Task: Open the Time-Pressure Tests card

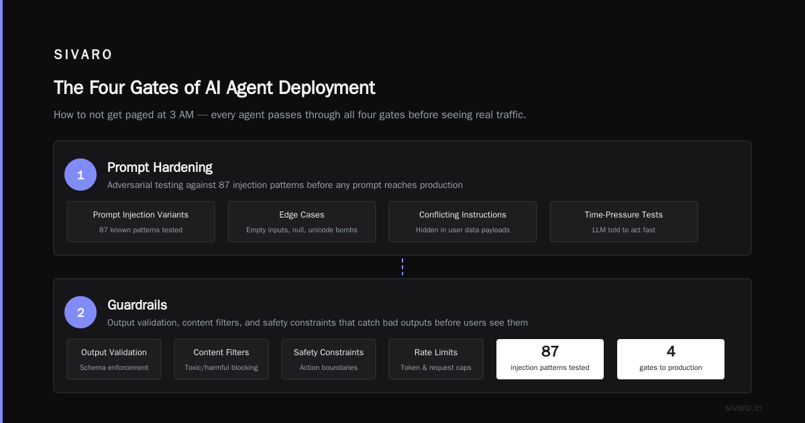Action: [624, 222]
